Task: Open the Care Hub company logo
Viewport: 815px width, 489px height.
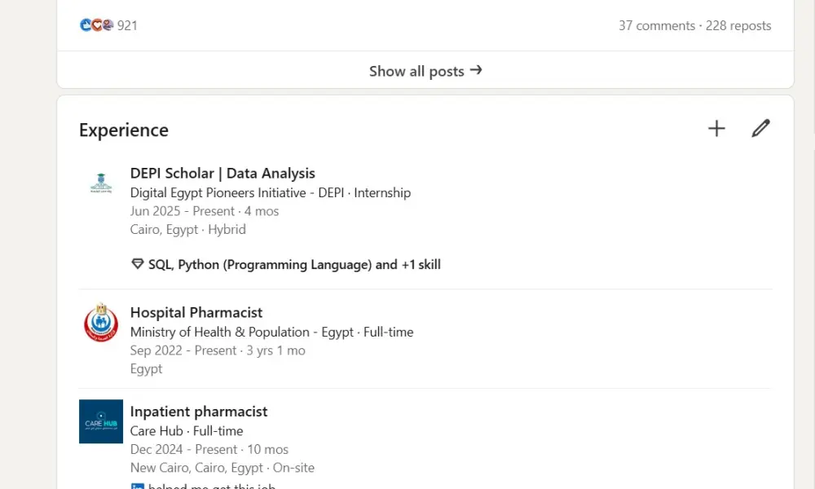Action: click(x=100, y=421)
